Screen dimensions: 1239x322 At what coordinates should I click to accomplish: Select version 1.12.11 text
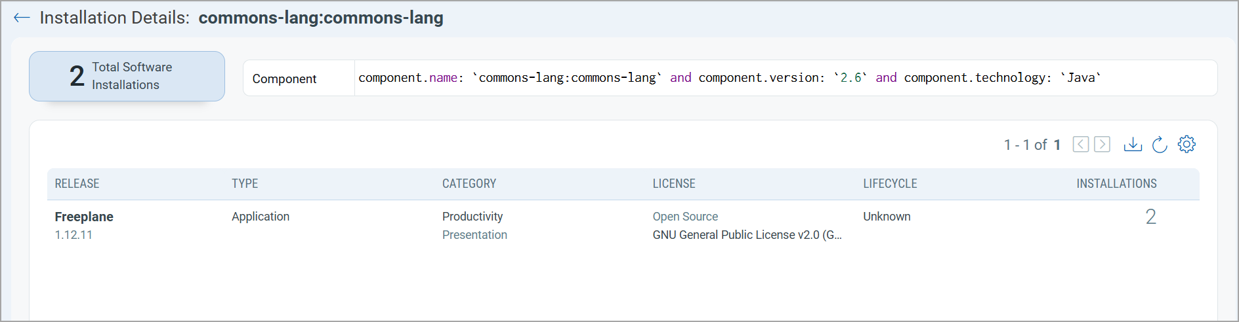(73, 235)
